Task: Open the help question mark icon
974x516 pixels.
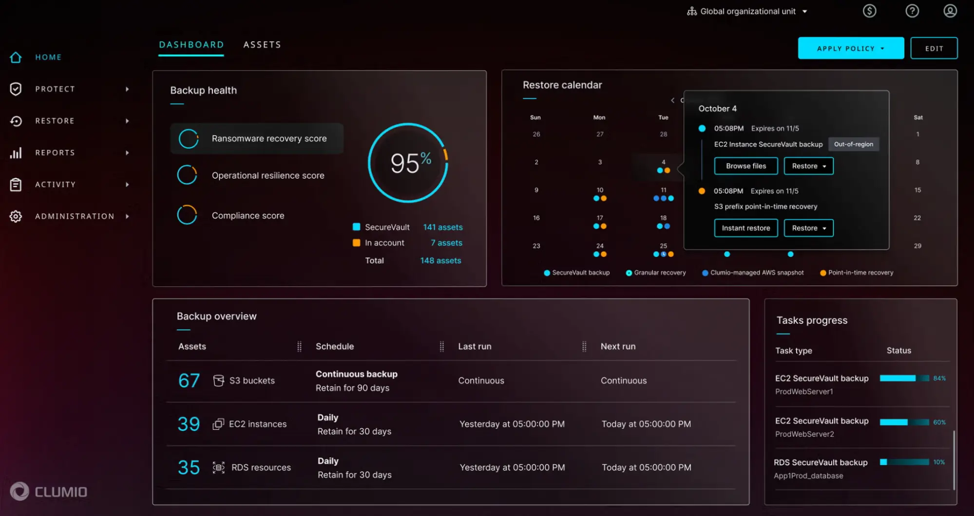Action: (912, 11)
